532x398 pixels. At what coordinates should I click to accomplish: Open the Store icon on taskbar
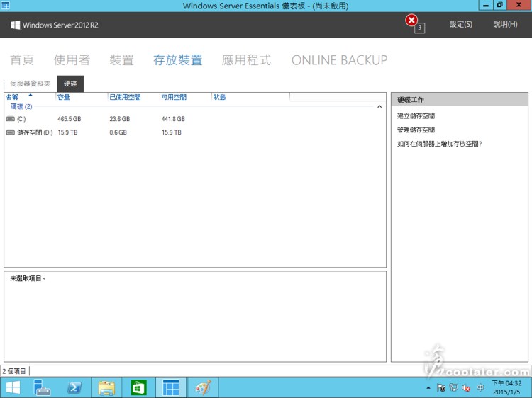138,388
